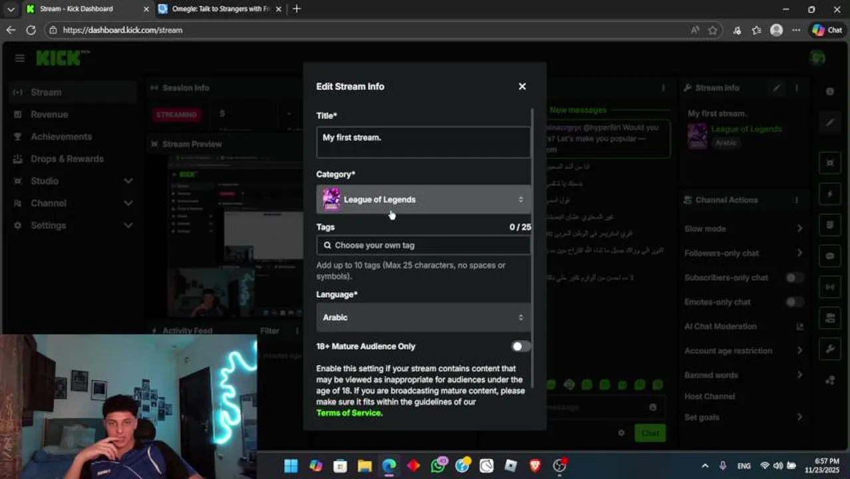Reload the page with the refresh icon
The height and width of the screenshot is (479, 850).
(x=31, y=30)
